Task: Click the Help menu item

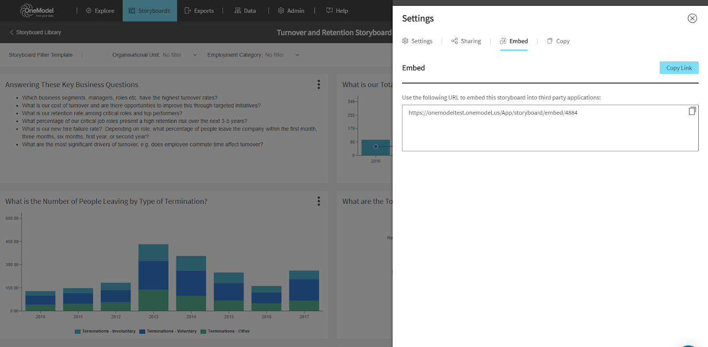Action: (x=337, y=11)
